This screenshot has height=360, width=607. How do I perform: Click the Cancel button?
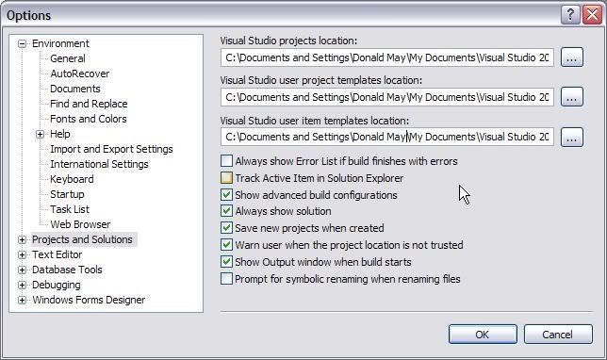pos(558,334)
